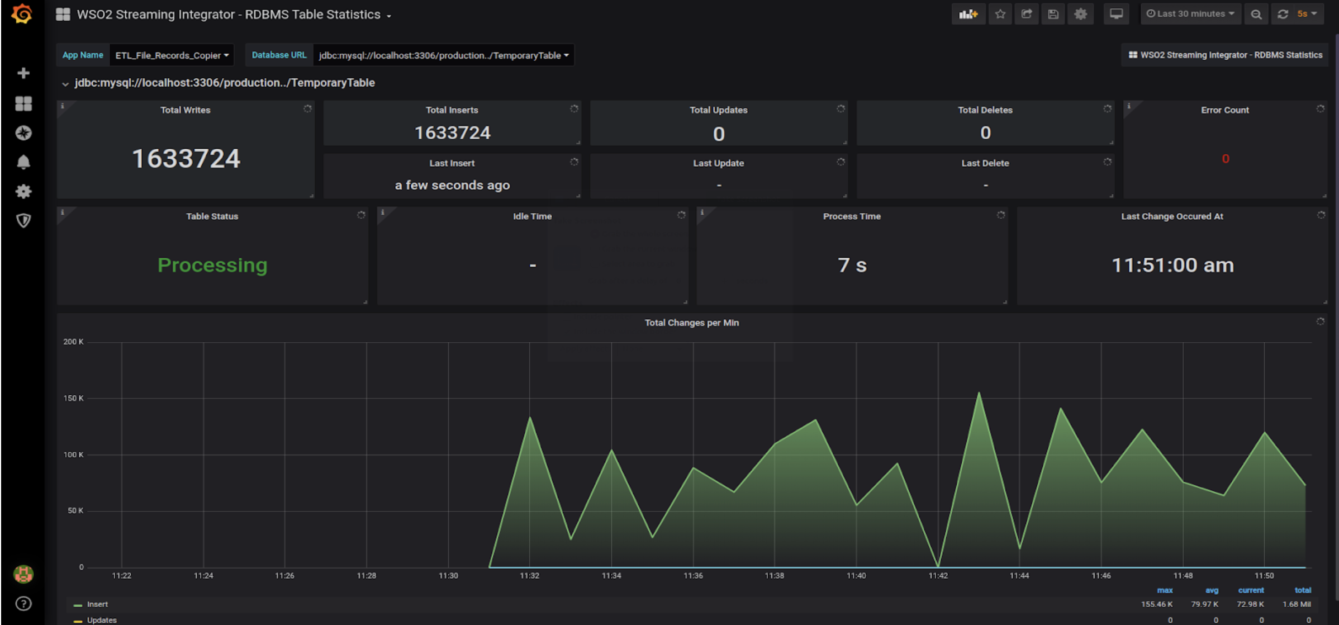Click info icon on Total Writes panel

(63, 106)
